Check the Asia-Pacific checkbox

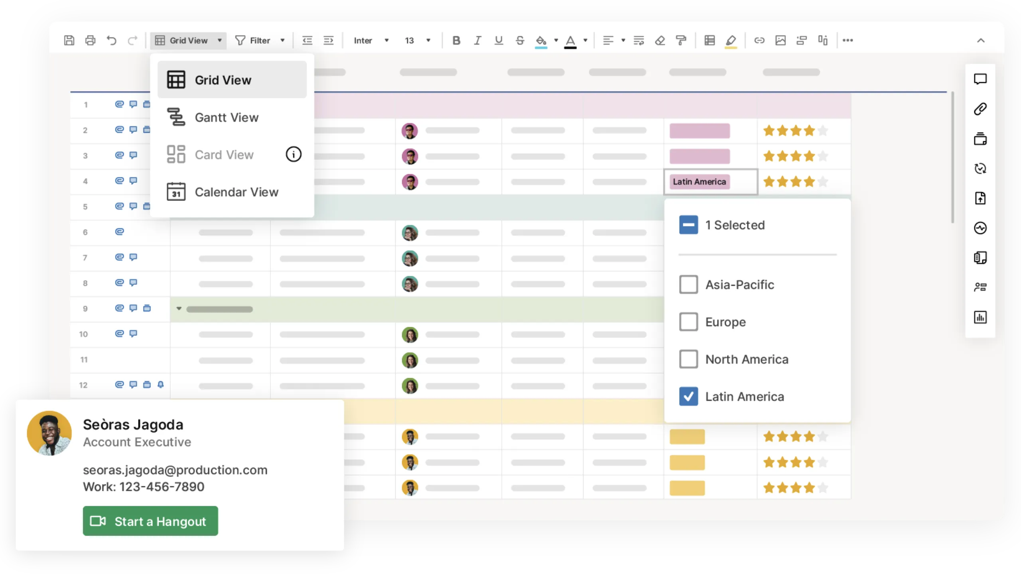(688, 285)
